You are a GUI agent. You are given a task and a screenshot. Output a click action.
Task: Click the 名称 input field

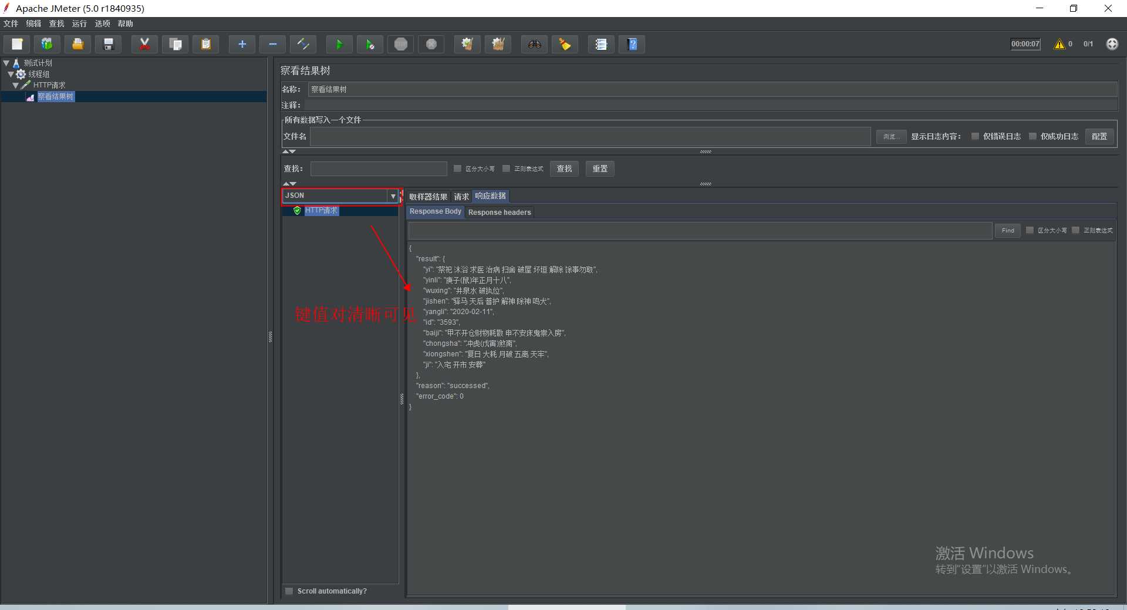click(712, 89)
